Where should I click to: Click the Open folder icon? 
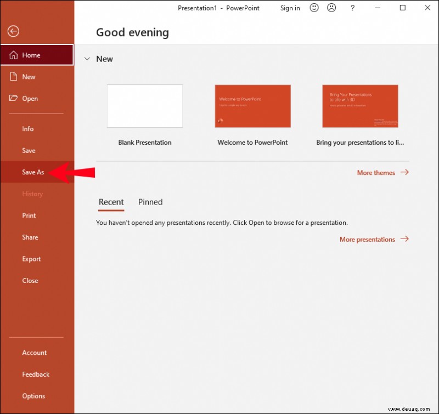(13, 98)
